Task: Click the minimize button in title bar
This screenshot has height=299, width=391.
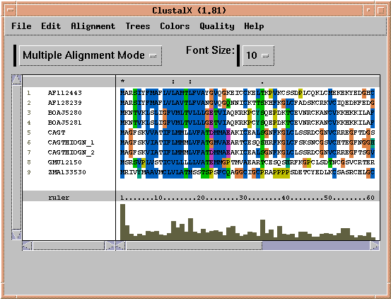Action: [368, 10]
